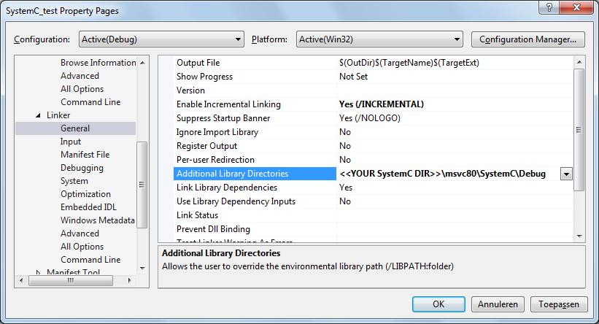Viewport: 599px width, 324px height.
Task: Click the Configuration Manager button
Action: [528, 39]
